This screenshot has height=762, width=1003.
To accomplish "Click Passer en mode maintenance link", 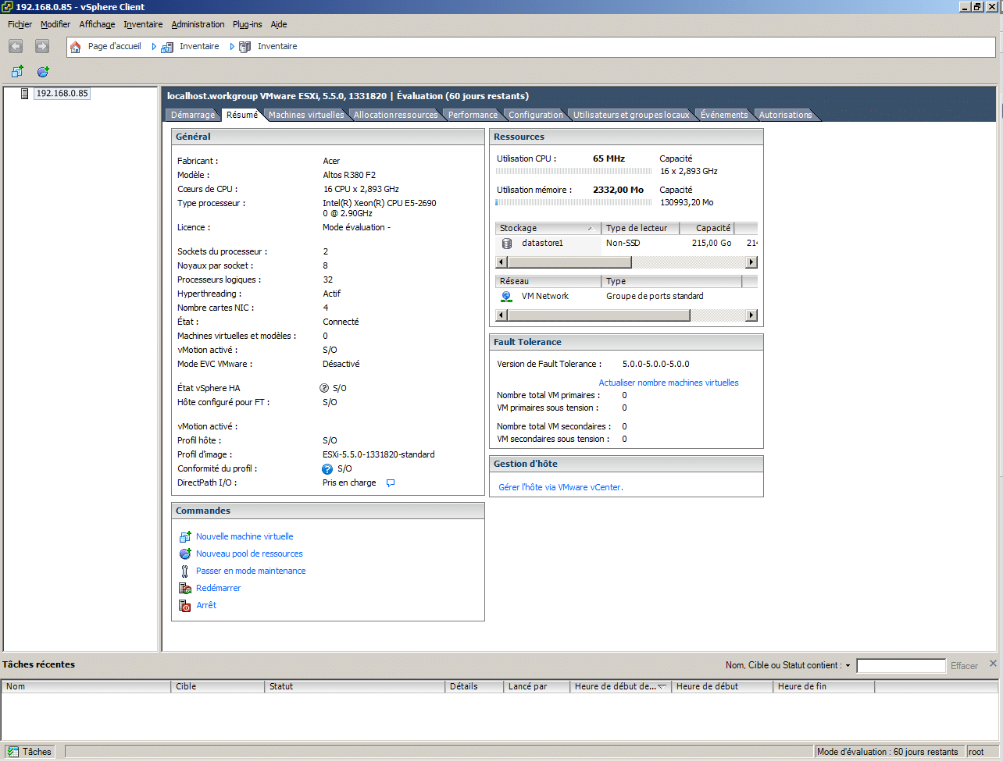I will pyautogui.click(x=251, y=571).
